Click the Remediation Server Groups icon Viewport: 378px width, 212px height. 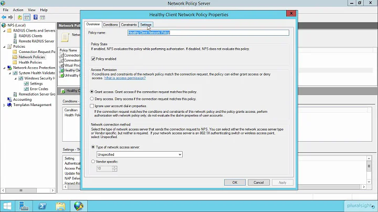coord(15,94)
